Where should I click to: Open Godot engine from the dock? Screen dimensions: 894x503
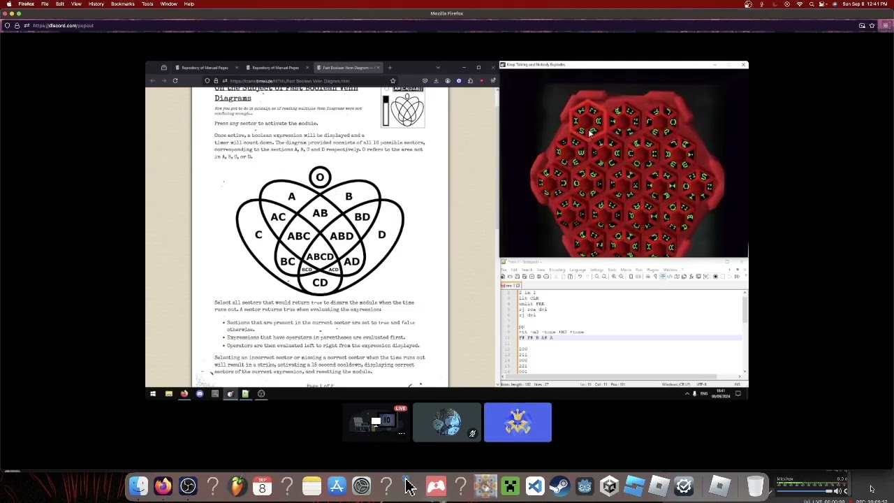585,486
